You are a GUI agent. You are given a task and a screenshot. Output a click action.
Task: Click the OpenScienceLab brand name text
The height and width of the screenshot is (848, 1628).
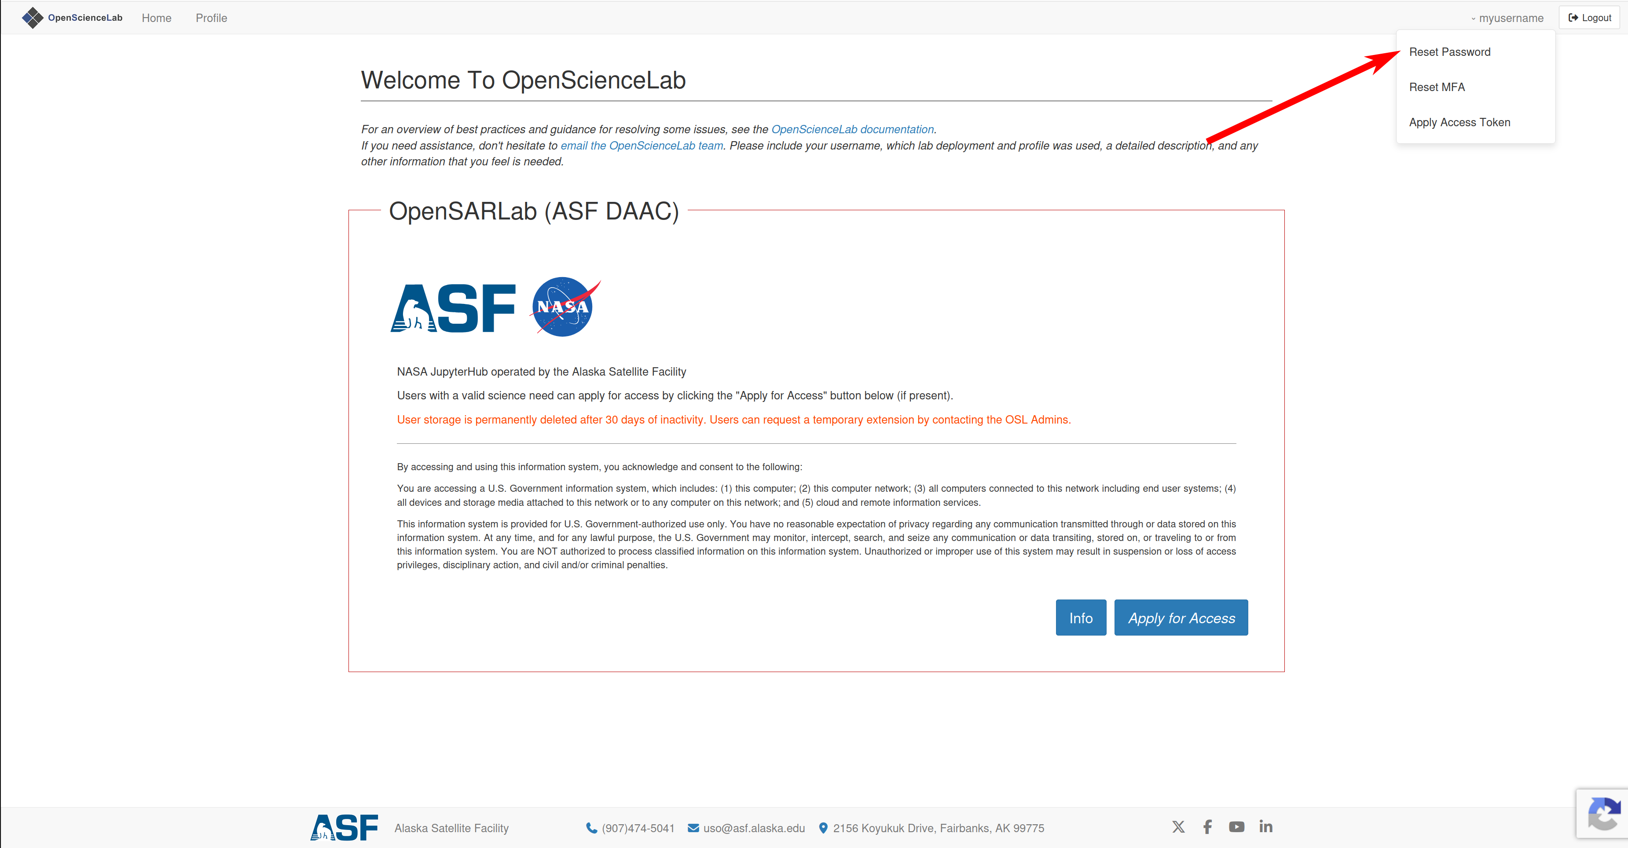[x=85, y=18]
